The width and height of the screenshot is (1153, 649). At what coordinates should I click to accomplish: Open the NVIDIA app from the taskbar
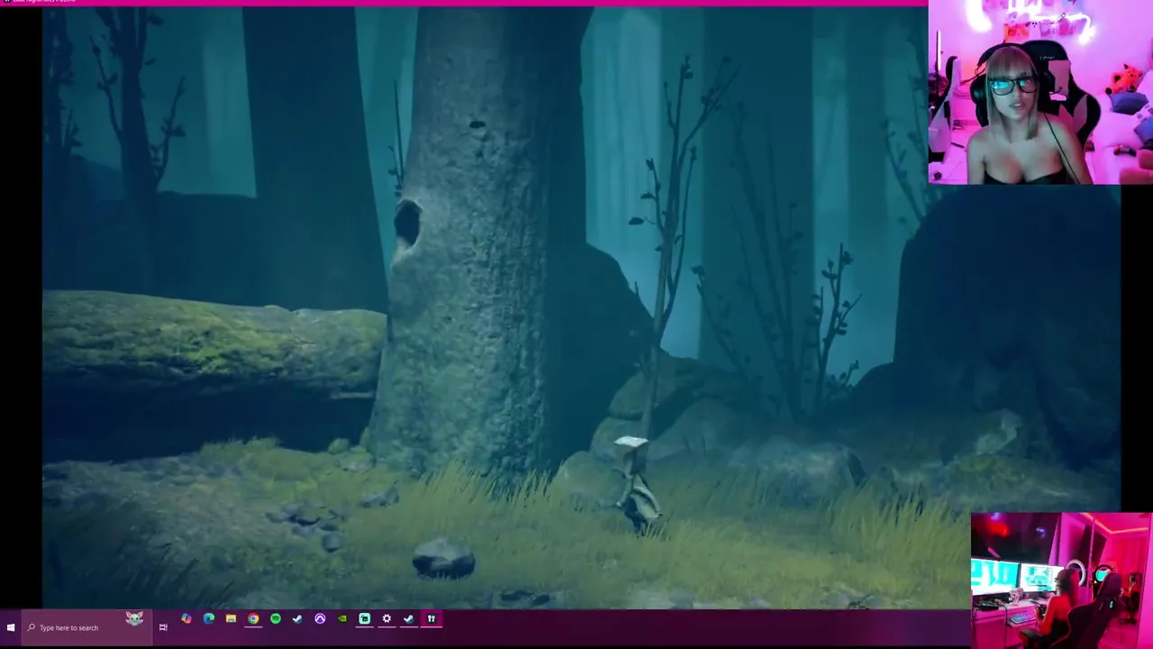[342, 619]
